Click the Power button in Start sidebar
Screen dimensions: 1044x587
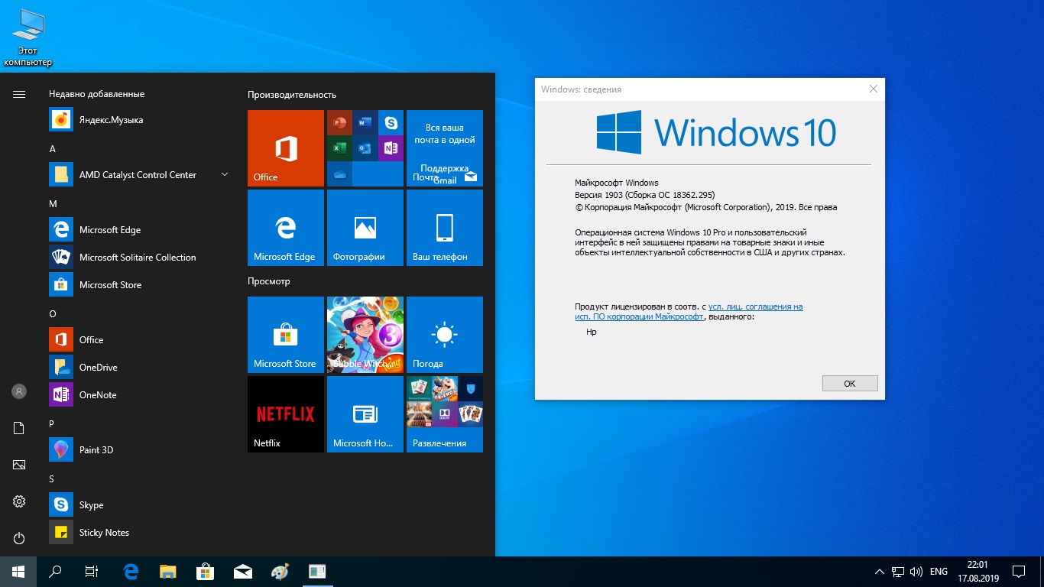point(19,538)
